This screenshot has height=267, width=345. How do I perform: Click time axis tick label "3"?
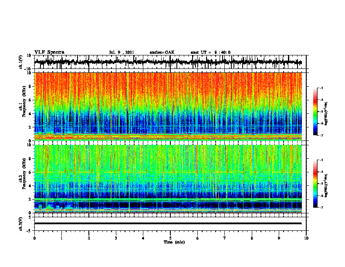(x=116, y=238)
